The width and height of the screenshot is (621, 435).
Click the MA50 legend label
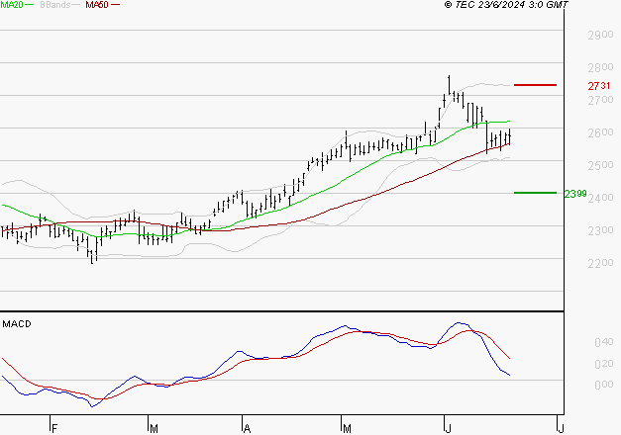pos(97,5)
